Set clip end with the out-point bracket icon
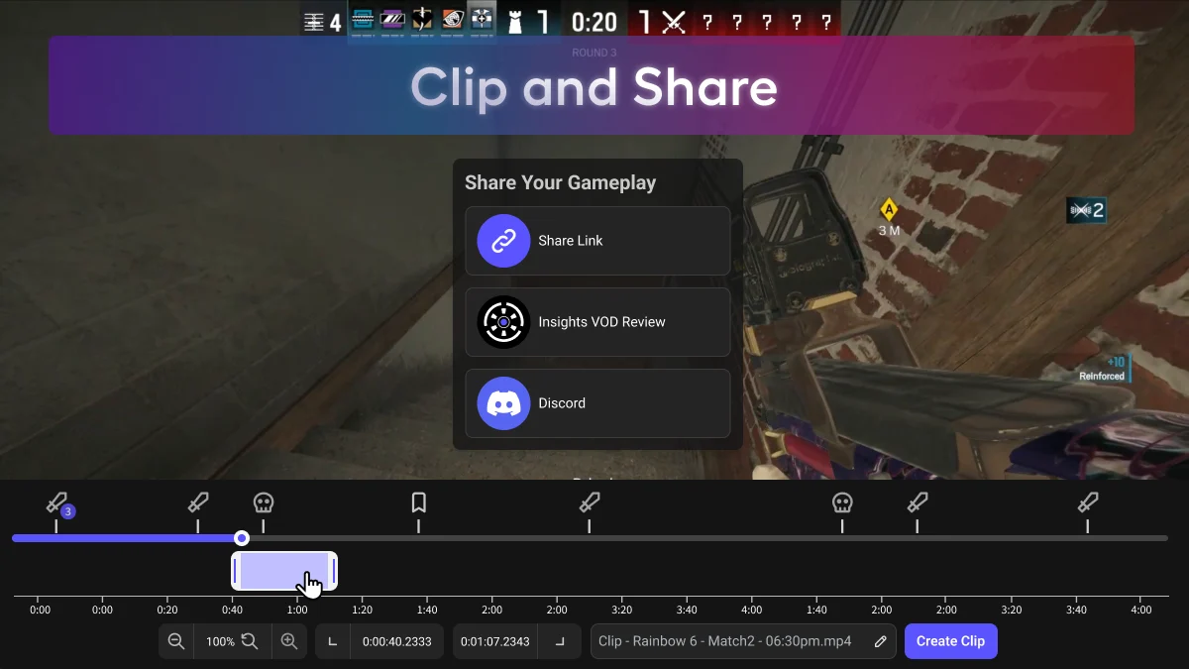 click(561, 641)
